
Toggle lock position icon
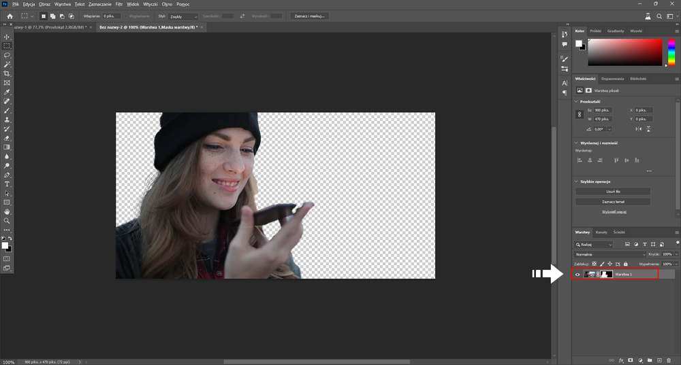click(x=609, y=264)
